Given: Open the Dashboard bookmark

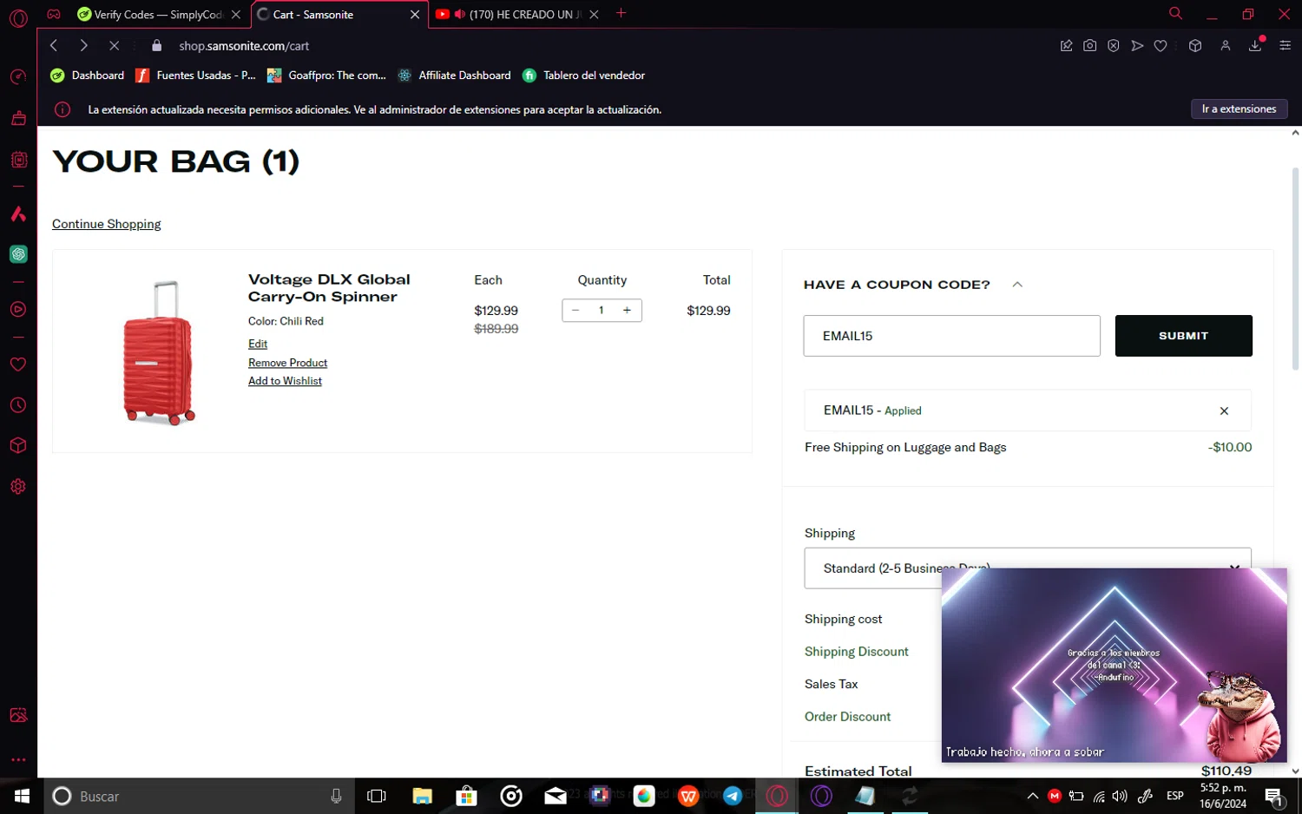Looking at the screenshot, I should pyautogui.click(x=88, y=75).
